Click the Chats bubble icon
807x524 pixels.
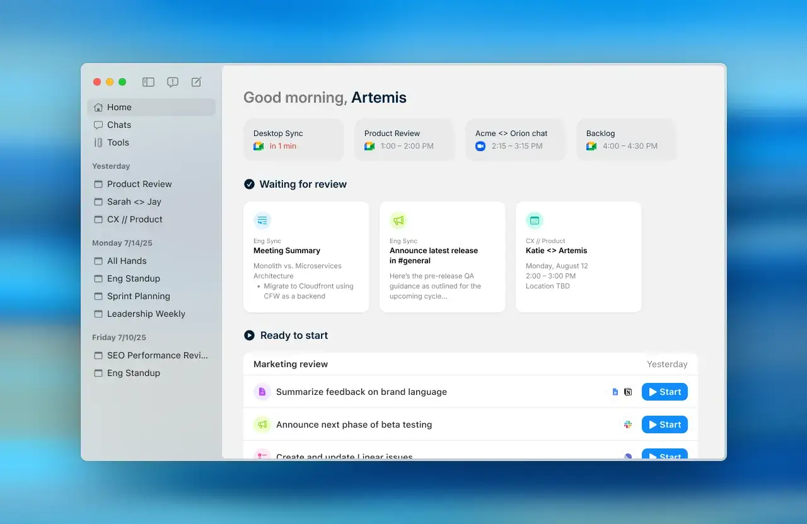click(x=98, y=125)
